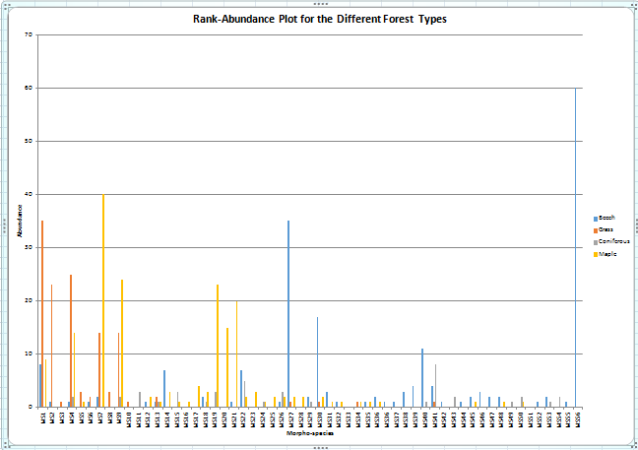Image resolution: width=638 pixels, height=450 pixels.
Task: Select the yellow Maple bar at MS19
Action: 218,346
